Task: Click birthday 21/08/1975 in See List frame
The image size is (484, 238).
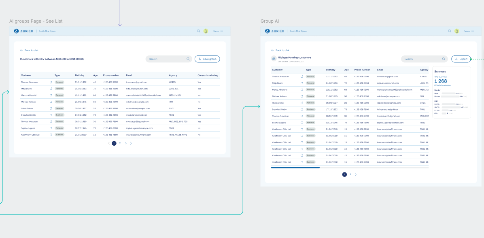Action: point(81,102)
